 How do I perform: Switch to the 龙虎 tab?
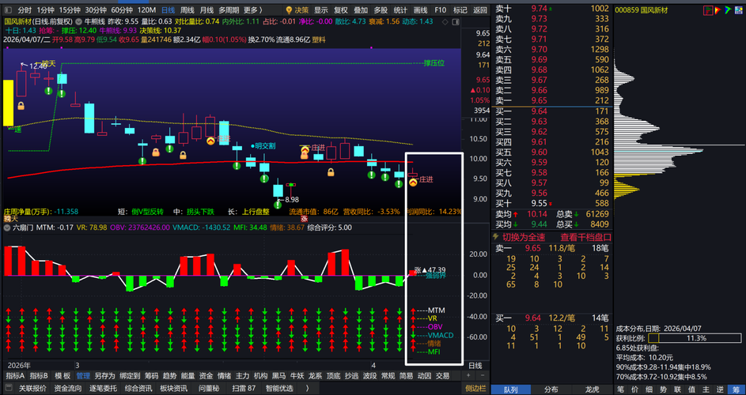[592, 389]
